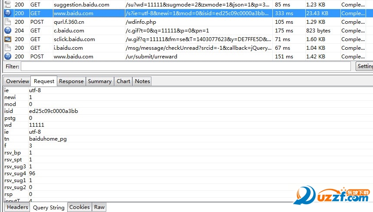
Task: Select the newi parameter row
Action: coord(188,97)
